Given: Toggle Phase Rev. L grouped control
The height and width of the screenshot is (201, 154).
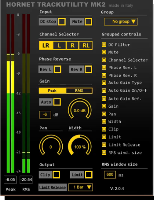Looking at the screenshot, I should [x=104, y=68].
